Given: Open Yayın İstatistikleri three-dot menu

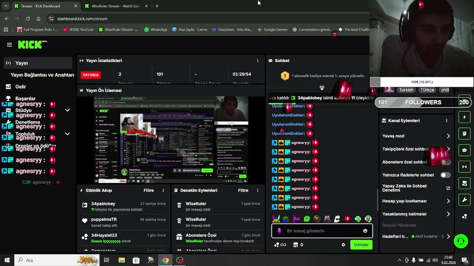Looking at the screenshot, I should 258,61.
